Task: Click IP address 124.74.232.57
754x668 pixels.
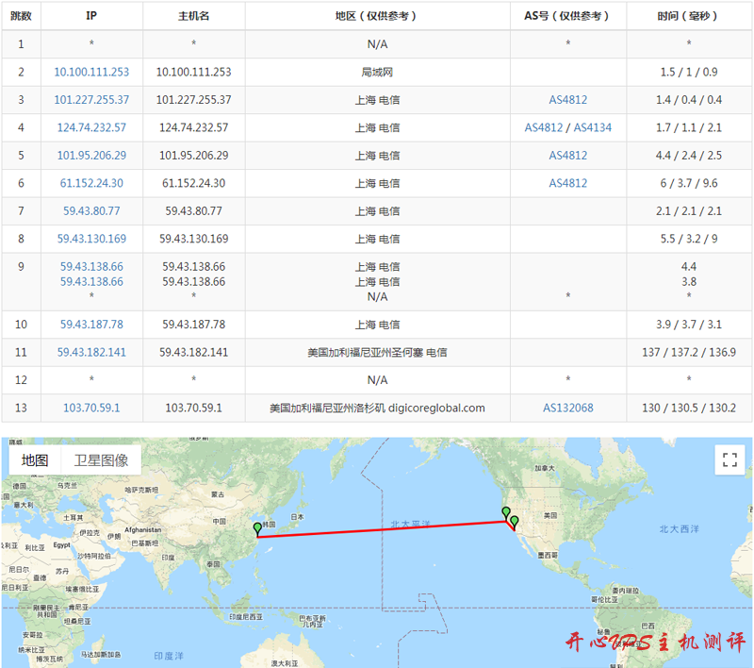Action: coord(91,127)
